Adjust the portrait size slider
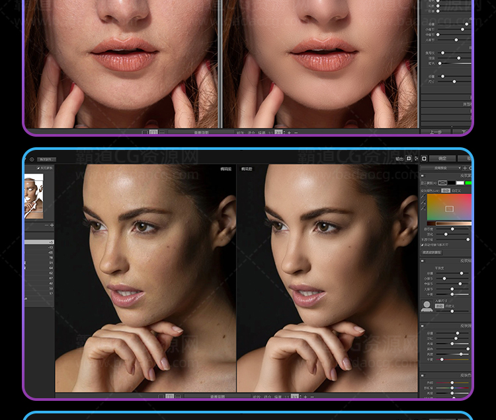The height and width of the screenshot is (420, 496). (x=452, y=312)
